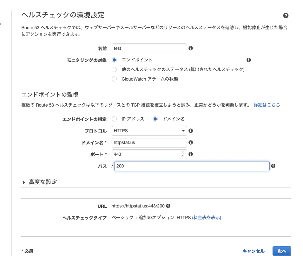The height and width of the screenshot is (256, 303).
Task: Show info icon beside パス field
Action: (x=273, y=166)
